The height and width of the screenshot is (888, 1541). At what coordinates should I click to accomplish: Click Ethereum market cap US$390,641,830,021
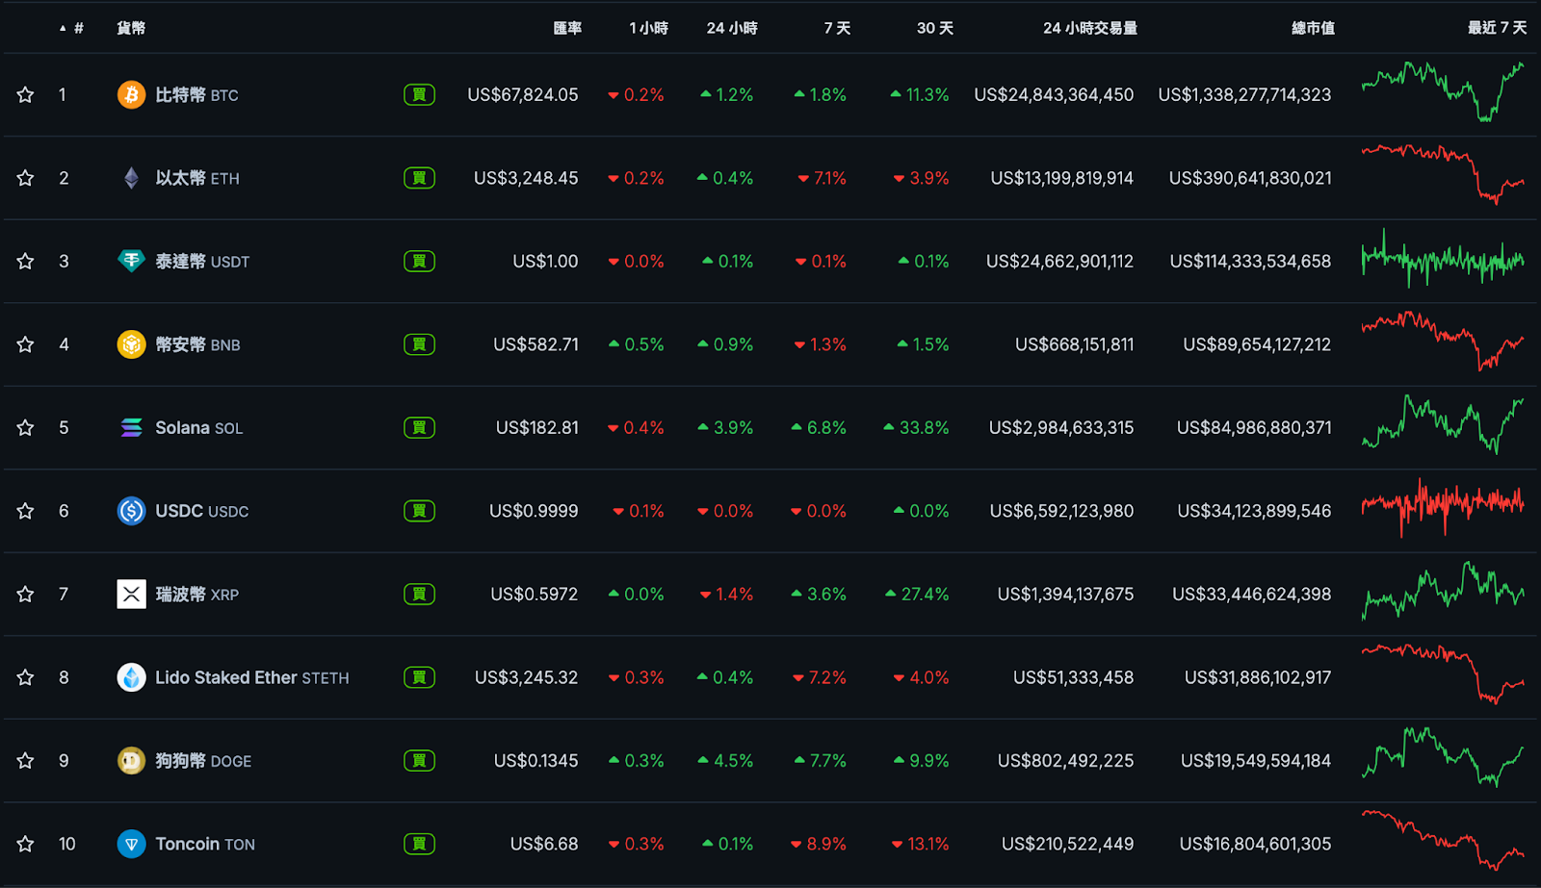1250,178
